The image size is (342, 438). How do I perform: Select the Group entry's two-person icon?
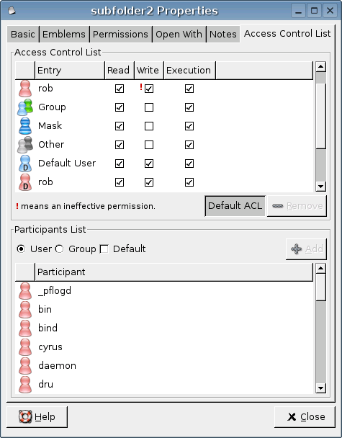25,107
